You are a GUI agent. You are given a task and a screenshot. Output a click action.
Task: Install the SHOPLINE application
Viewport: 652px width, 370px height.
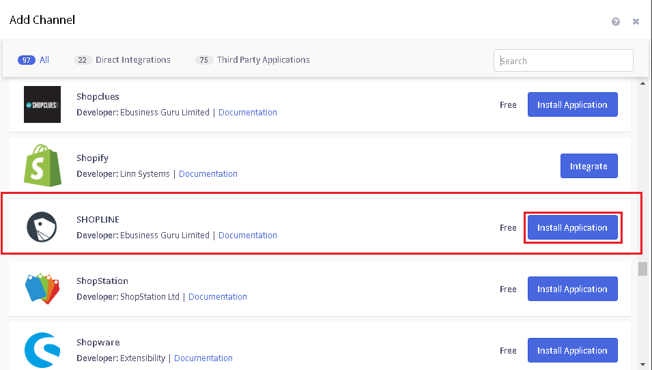[573, 227]
